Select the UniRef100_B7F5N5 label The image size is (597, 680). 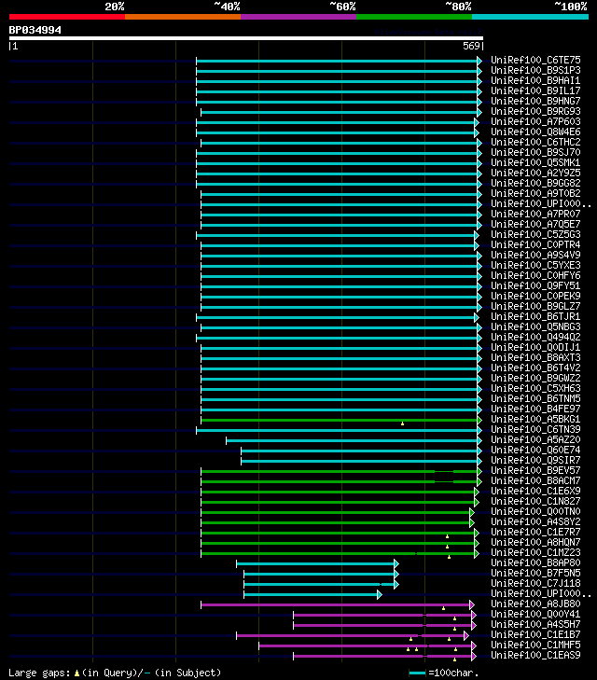pos(535,574)
